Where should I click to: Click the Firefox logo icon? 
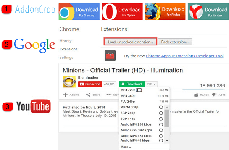[152, 12]
